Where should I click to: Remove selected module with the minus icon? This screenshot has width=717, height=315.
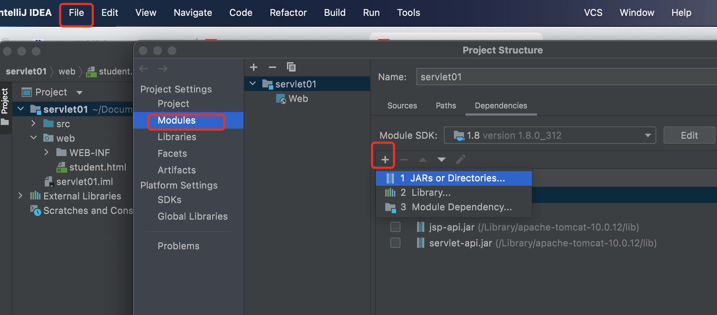(x=272, y=67)
